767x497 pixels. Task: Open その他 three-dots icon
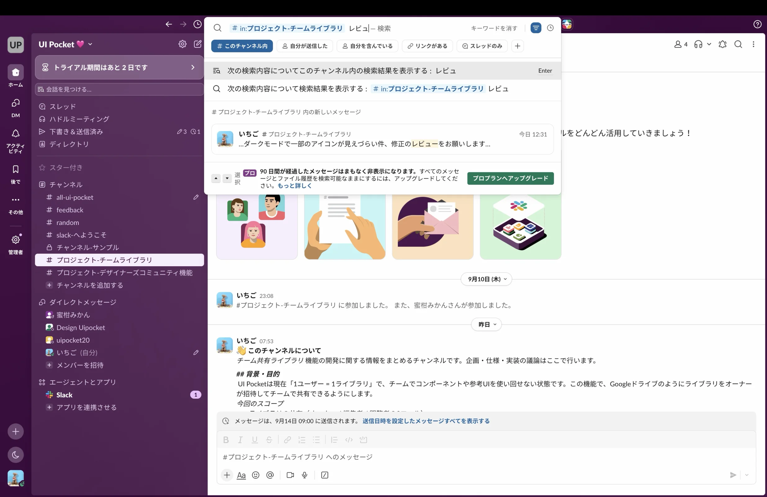pos(16,200)
